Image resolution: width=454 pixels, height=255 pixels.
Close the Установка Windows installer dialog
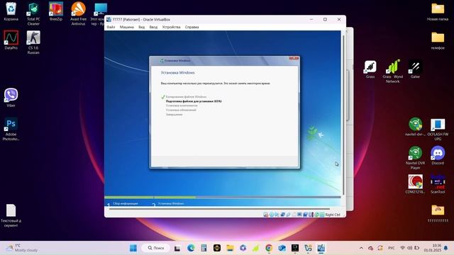pos(294,58)
